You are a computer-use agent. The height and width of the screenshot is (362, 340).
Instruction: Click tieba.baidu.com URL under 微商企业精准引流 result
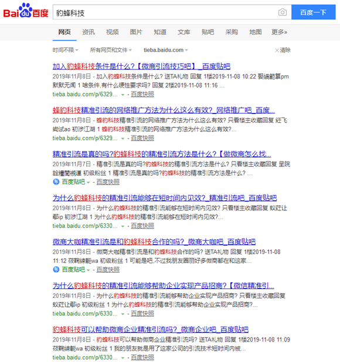(85, 357)
